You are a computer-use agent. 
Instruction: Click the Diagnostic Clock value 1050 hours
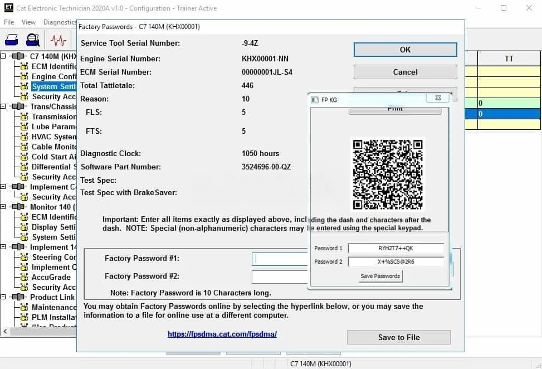click(x=260, y=153)
